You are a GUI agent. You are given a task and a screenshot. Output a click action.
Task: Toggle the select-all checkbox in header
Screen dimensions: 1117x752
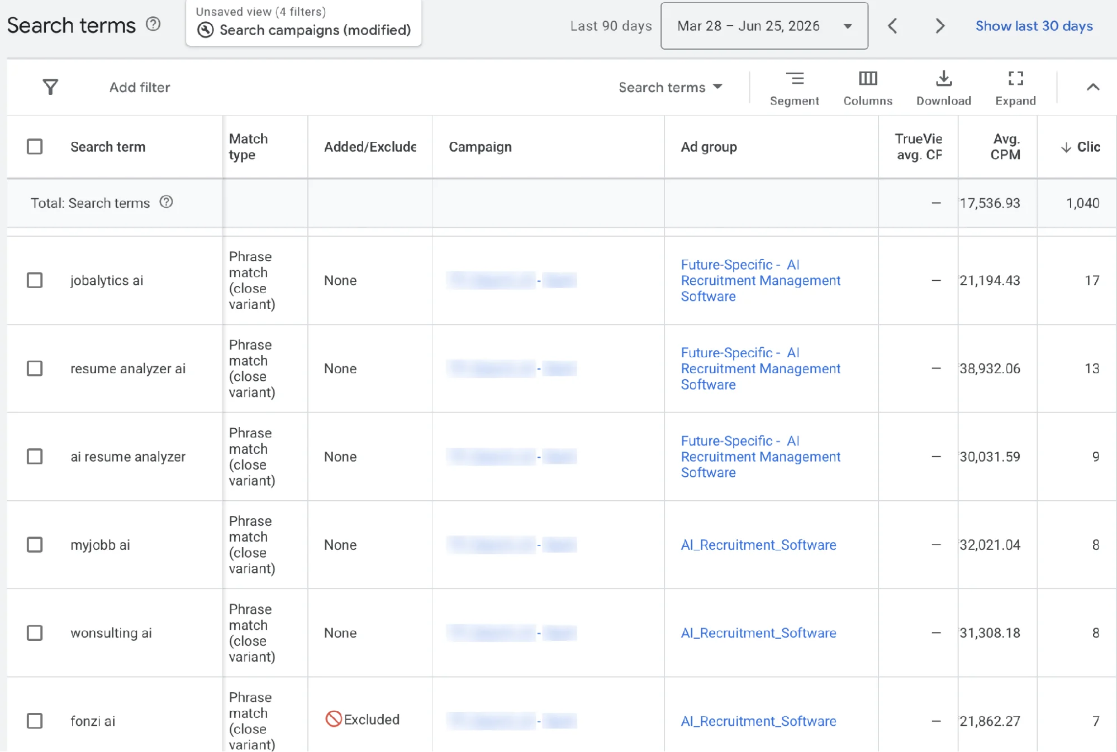(35, 147)
